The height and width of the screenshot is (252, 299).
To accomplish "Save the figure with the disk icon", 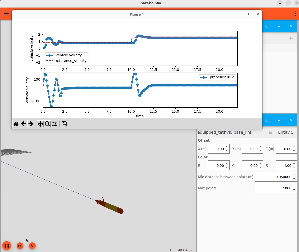I will coord(64,124).
